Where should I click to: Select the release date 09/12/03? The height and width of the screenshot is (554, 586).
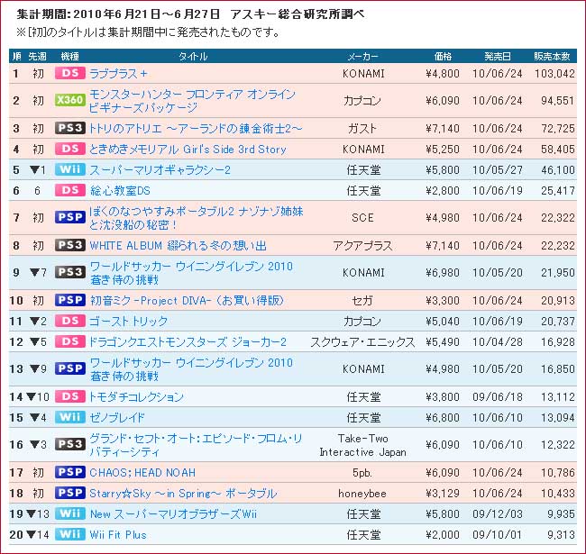(x=498, y=514)
